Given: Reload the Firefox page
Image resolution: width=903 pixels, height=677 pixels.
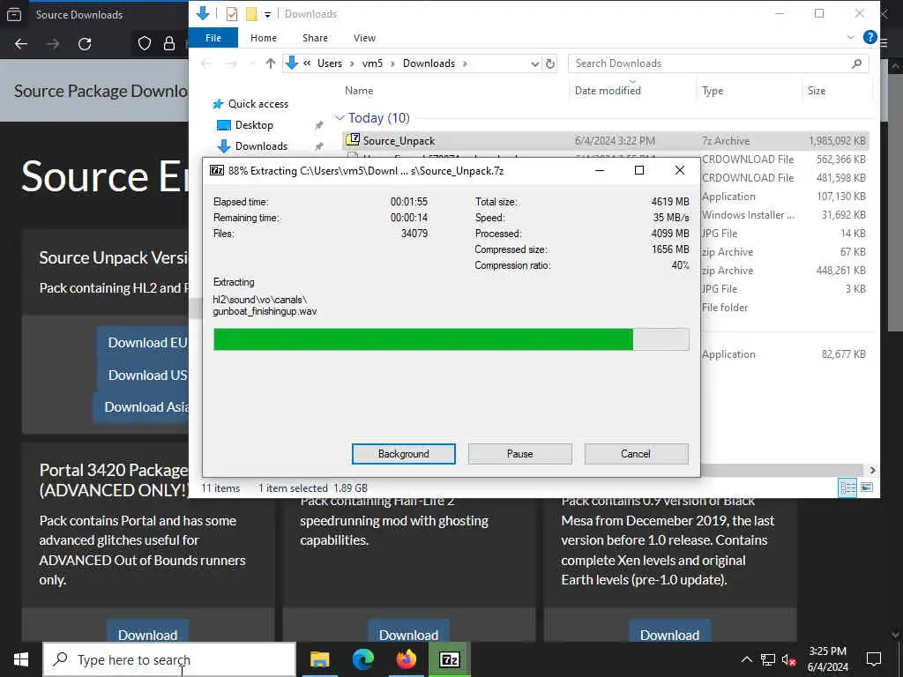Looking at the screenshot, I should pos(85,44).
